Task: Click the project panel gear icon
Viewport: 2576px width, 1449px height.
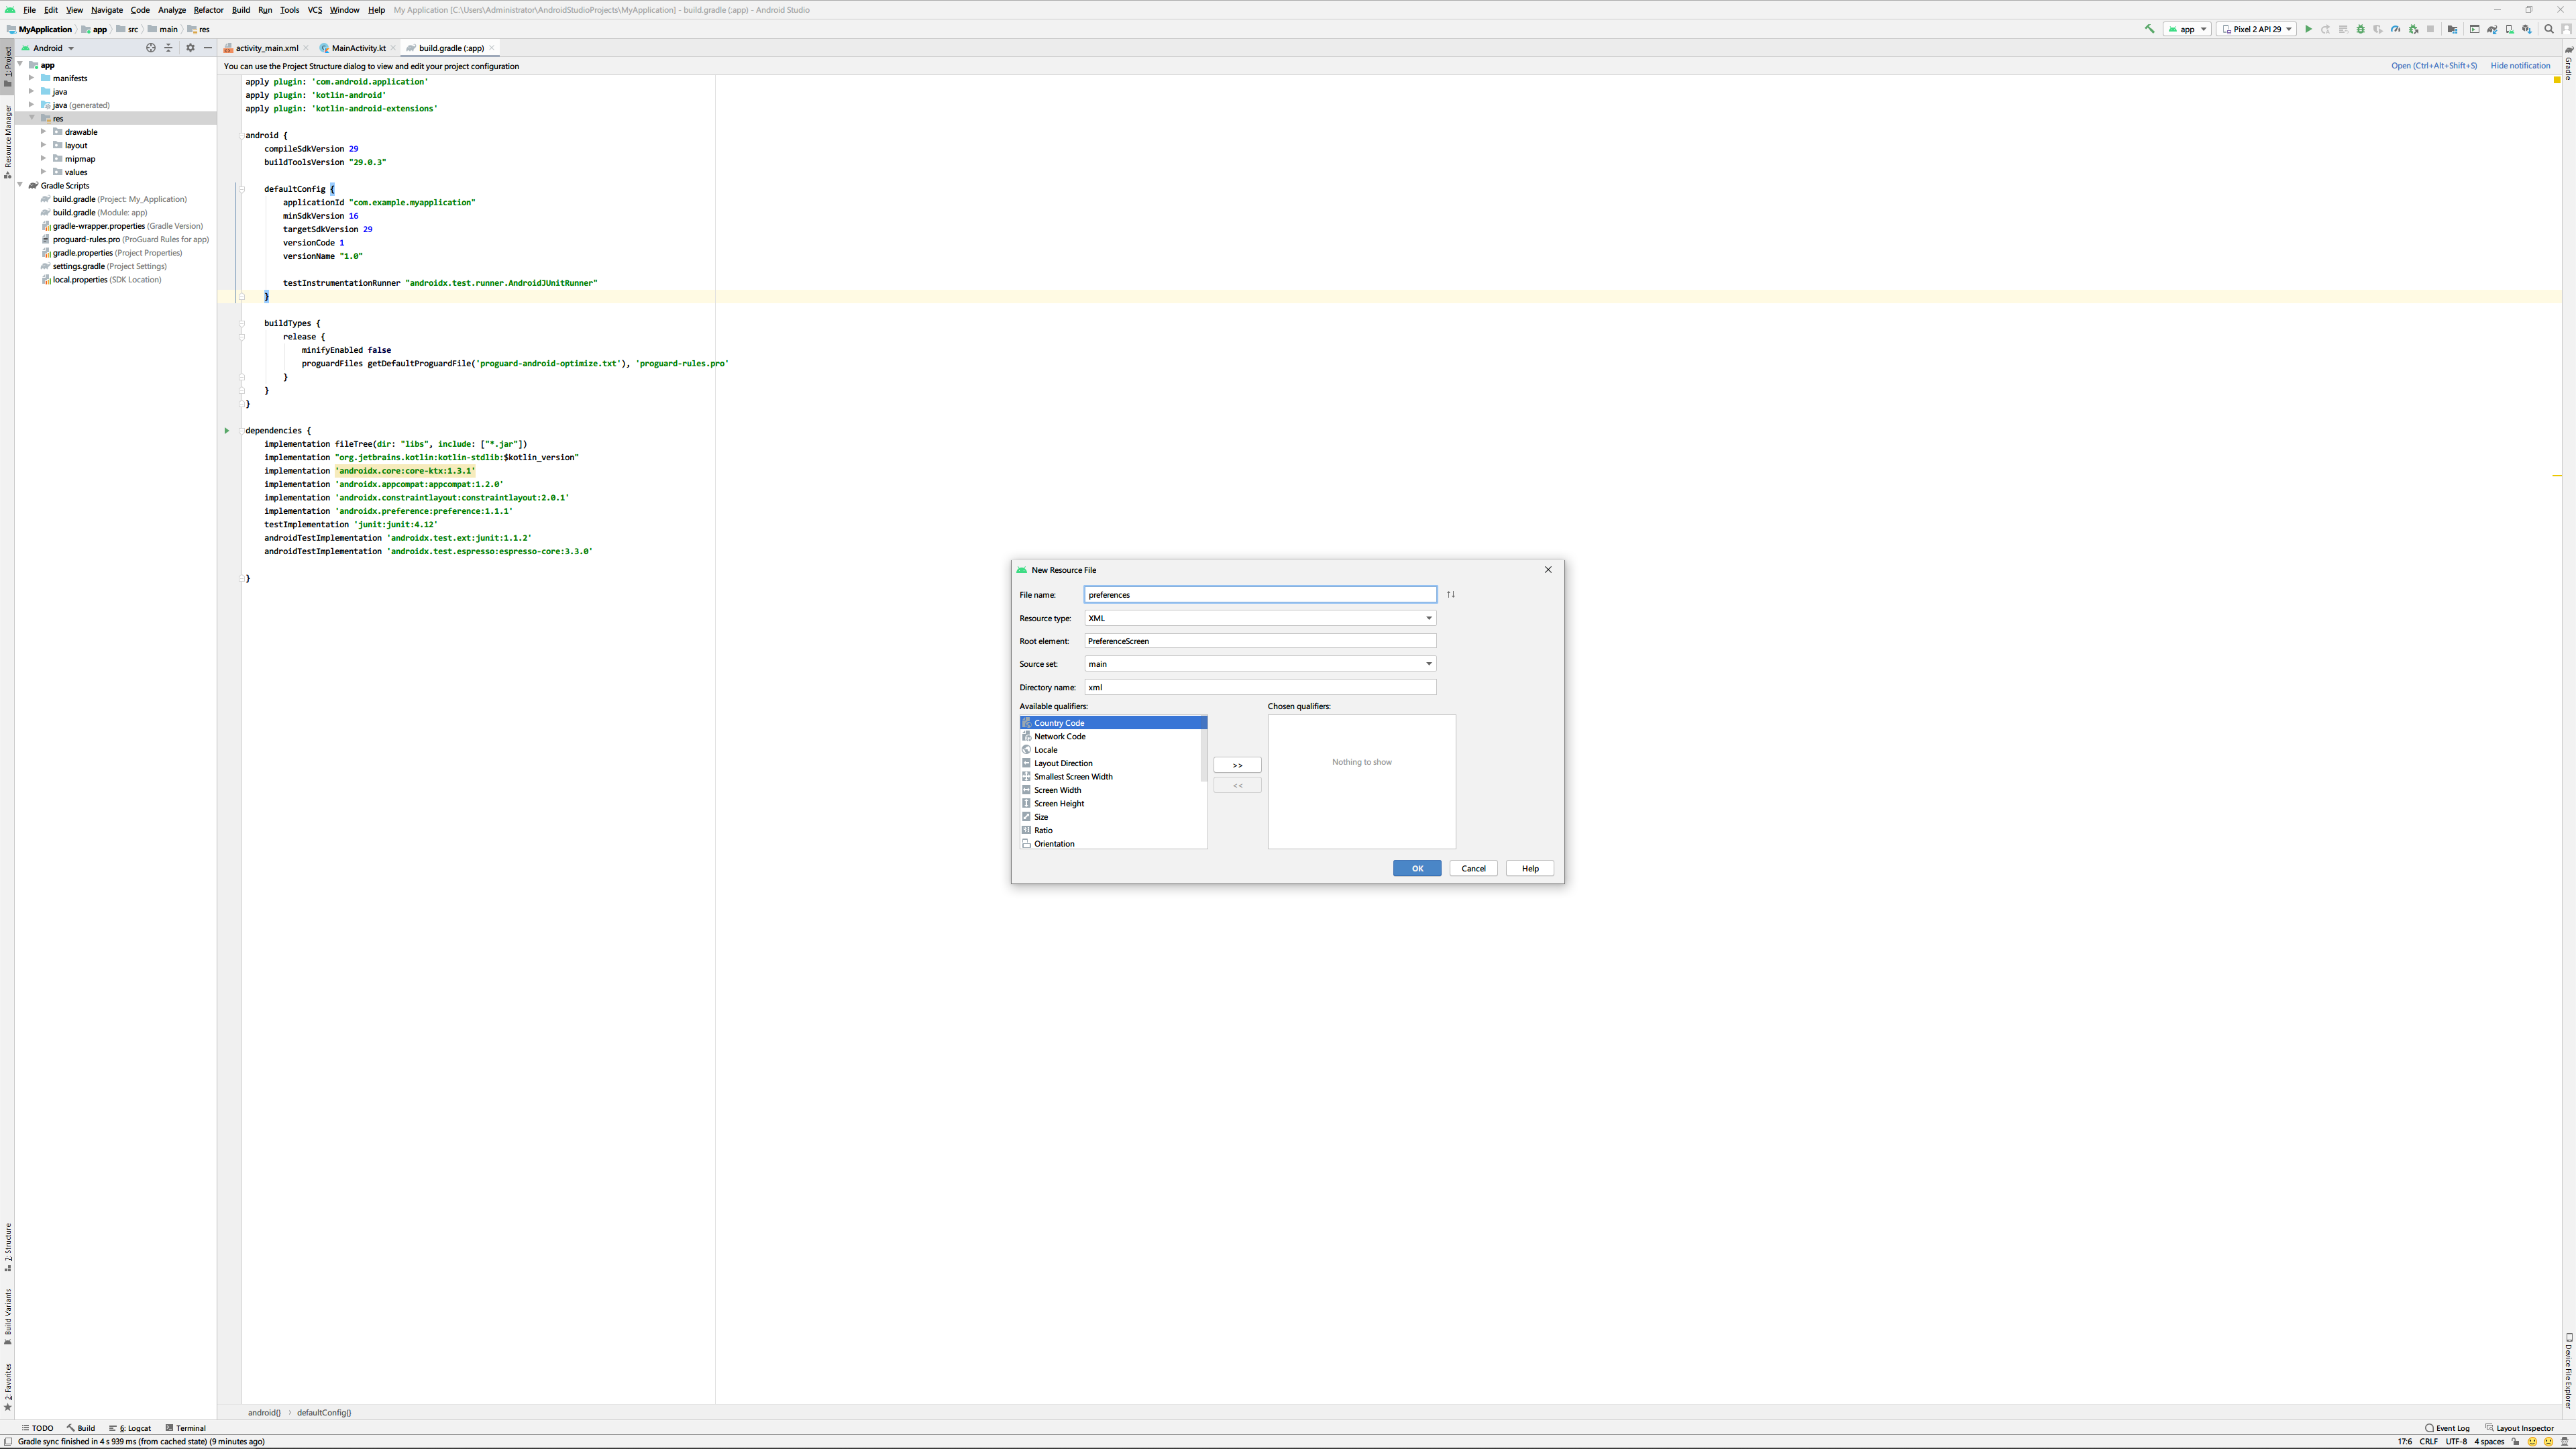Action: (190, 48)
